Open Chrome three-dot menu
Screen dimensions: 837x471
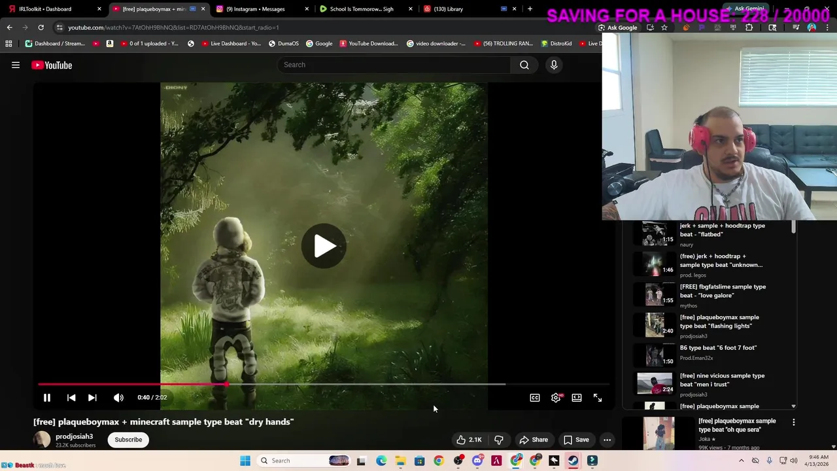click(827, 27)
